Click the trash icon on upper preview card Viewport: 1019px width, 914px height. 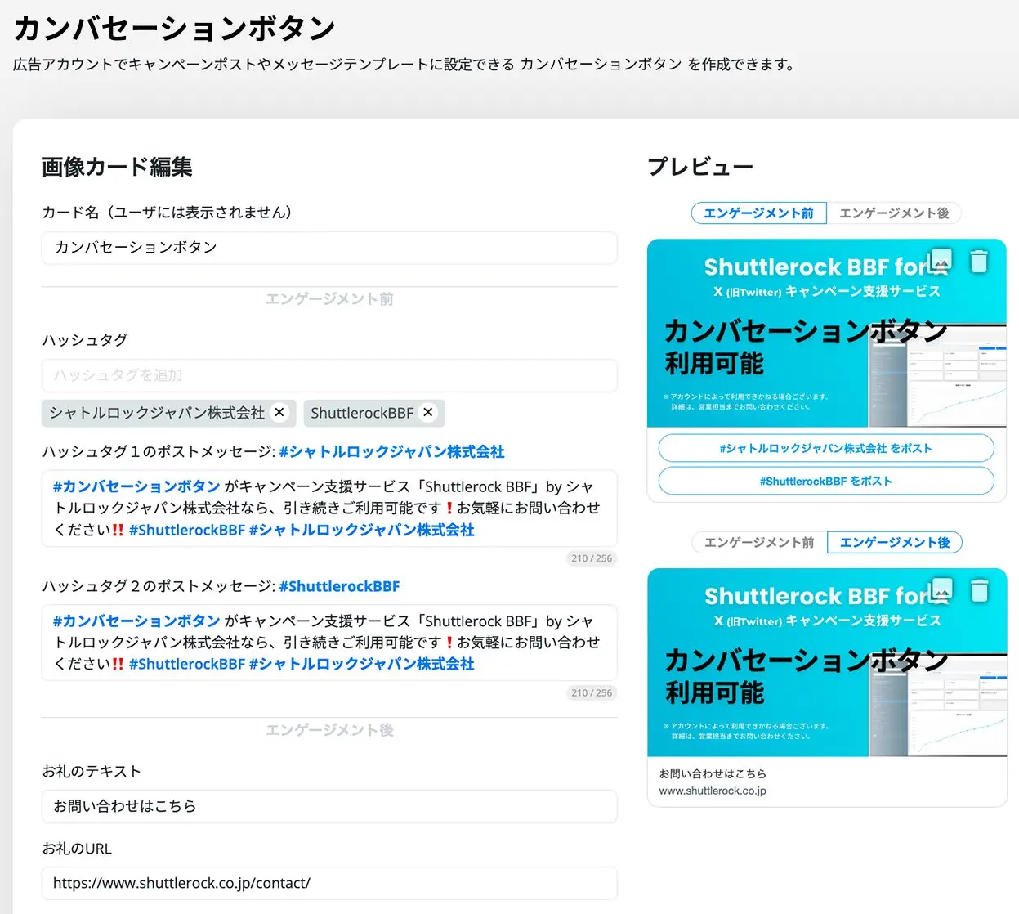point(978,261)
